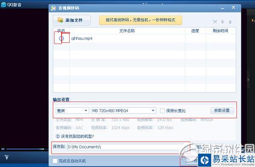
Task: Toggle the 保持长宽比 checkbox
Action: (x=162, y=111)
